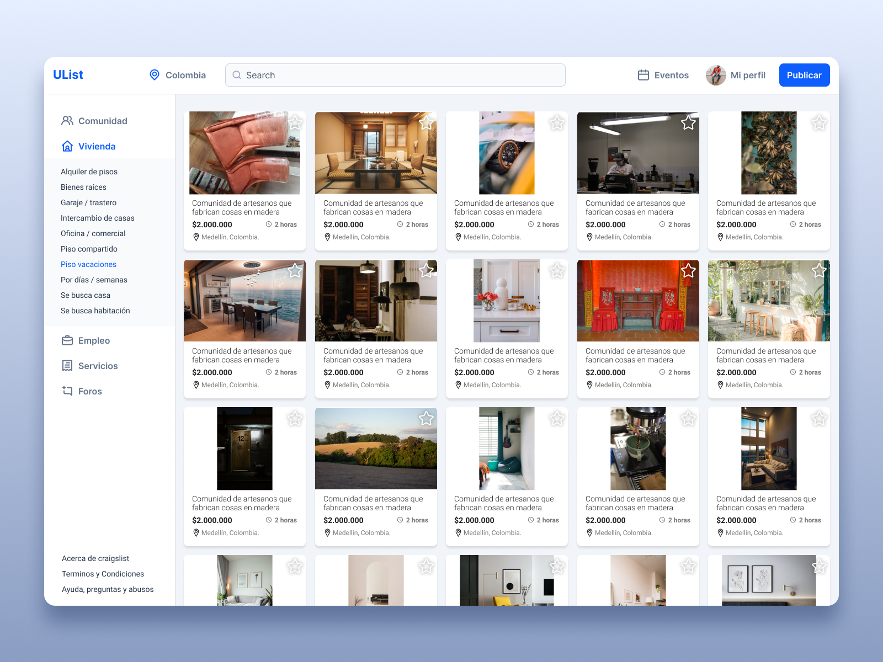Favorite the dark wooden door listing
The width and height of the screenshot is (883, 662).
pyautogui.click(x=295, y=418)
